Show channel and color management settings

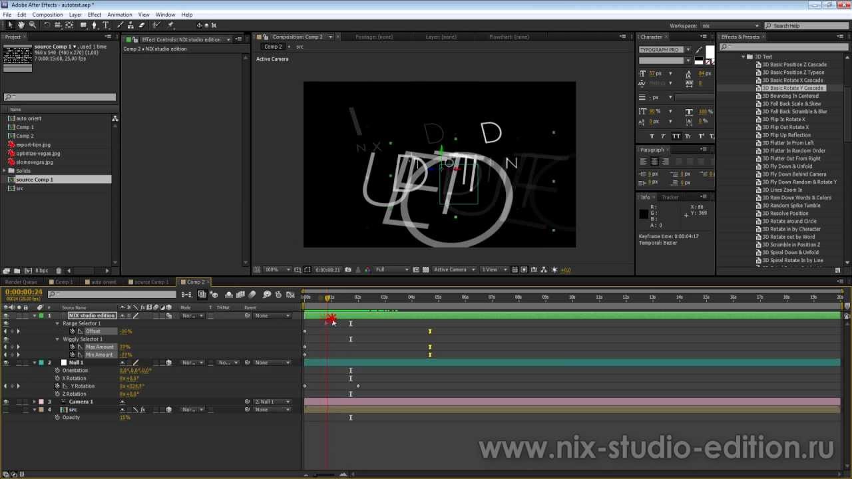pos(366,270)
